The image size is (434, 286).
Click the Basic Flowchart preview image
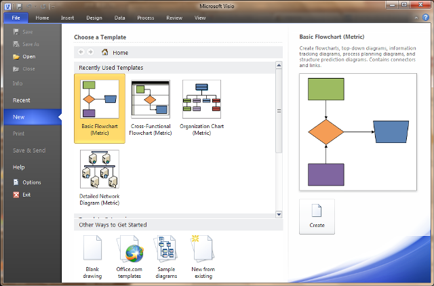tap(358, 132)
